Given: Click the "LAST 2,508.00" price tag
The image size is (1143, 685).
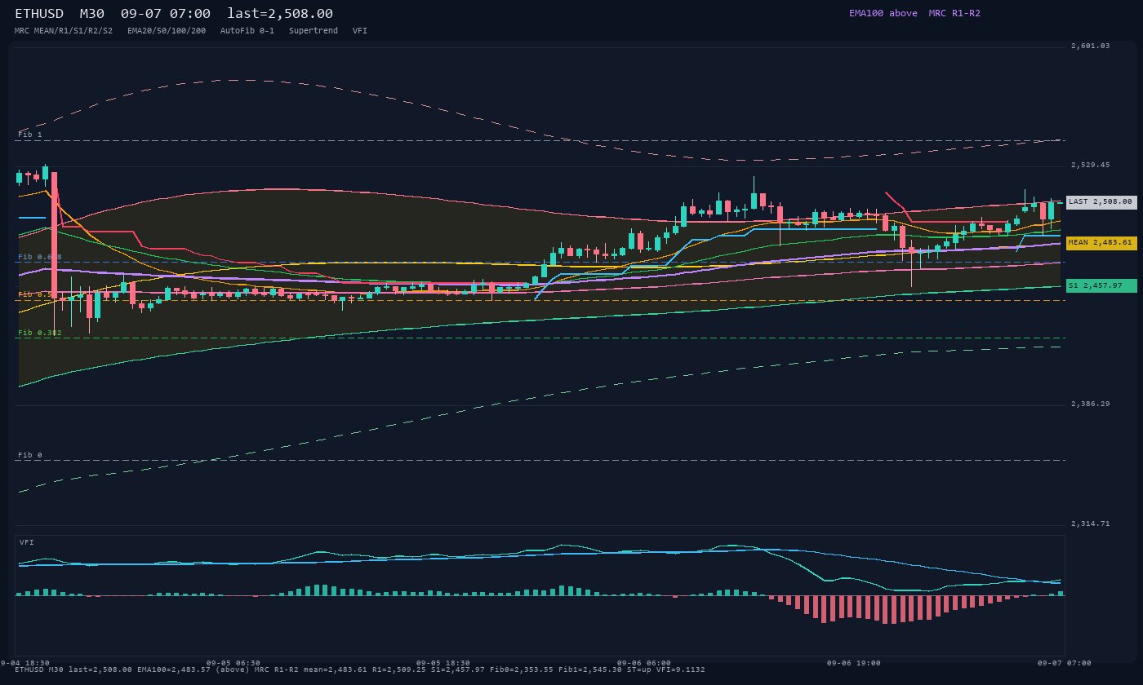Looking at the screenshot, I should pyautogui.click(x=1101, y=202).
